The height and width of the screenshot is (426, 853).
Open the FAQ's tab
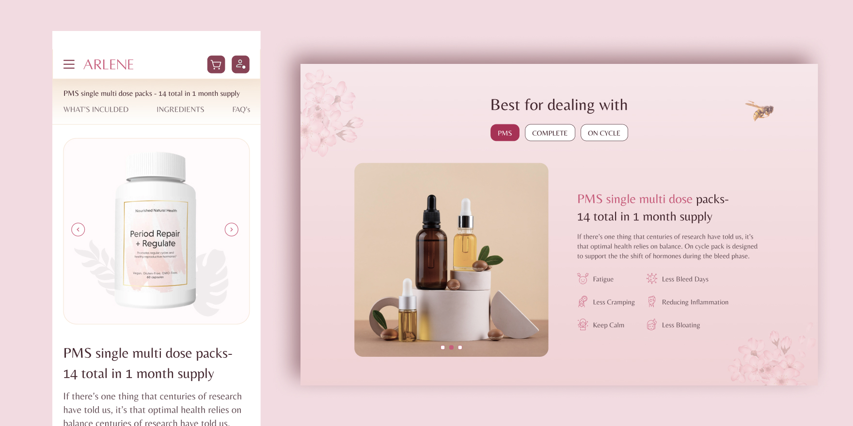click(241, 109)
